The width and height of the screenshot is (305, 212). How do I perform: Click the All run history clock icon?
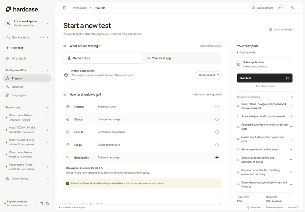[x=8, y=179]
